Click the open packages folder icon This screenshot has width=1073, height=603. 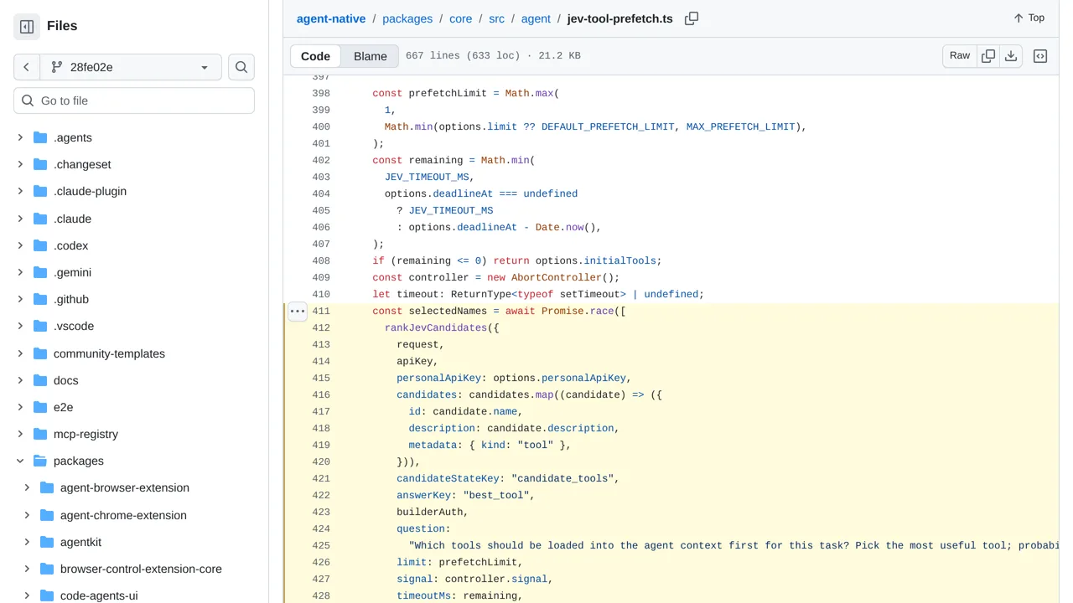pos(39,461)
